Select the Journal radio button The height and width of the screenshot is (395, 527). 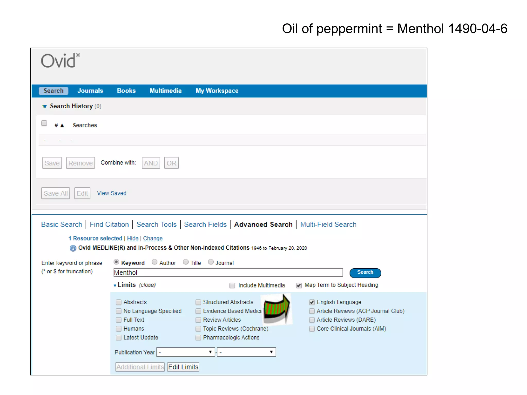[211, 262]
